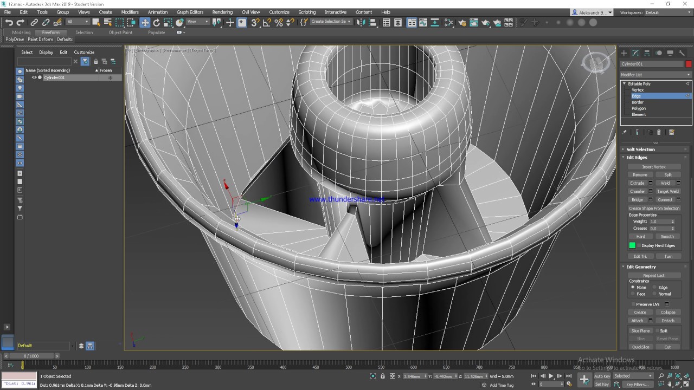Click the Mirror tool icon
The image size is (694, 390).
(x=361, y=22)
